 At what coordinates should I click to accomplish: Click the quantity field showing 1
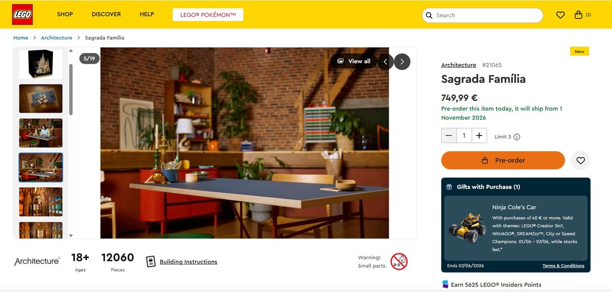click(x=464, y=136)
